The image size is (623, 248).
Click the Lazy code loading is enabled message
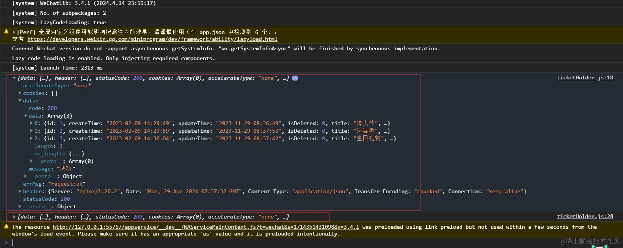point(113,58)
